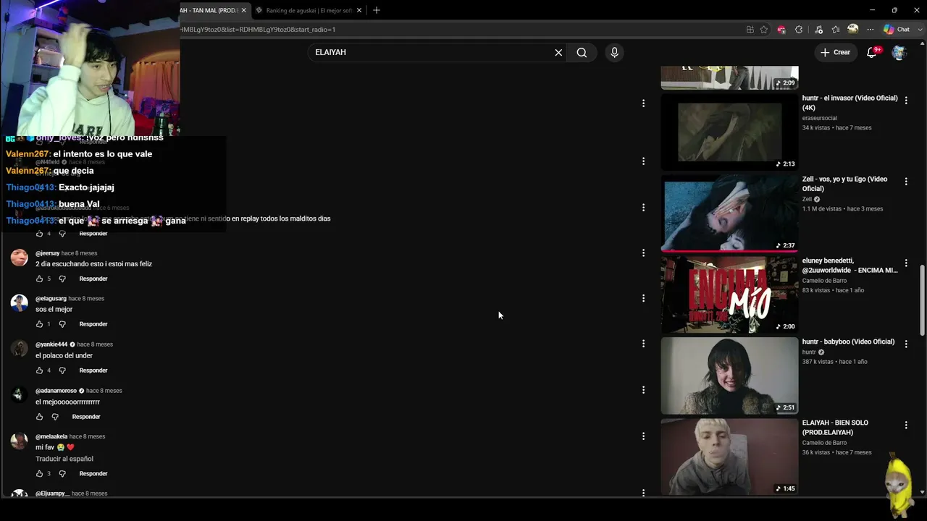Open the browser settings and more menu
This screenshot has width=927, height=521.
(x=871, y=30)
